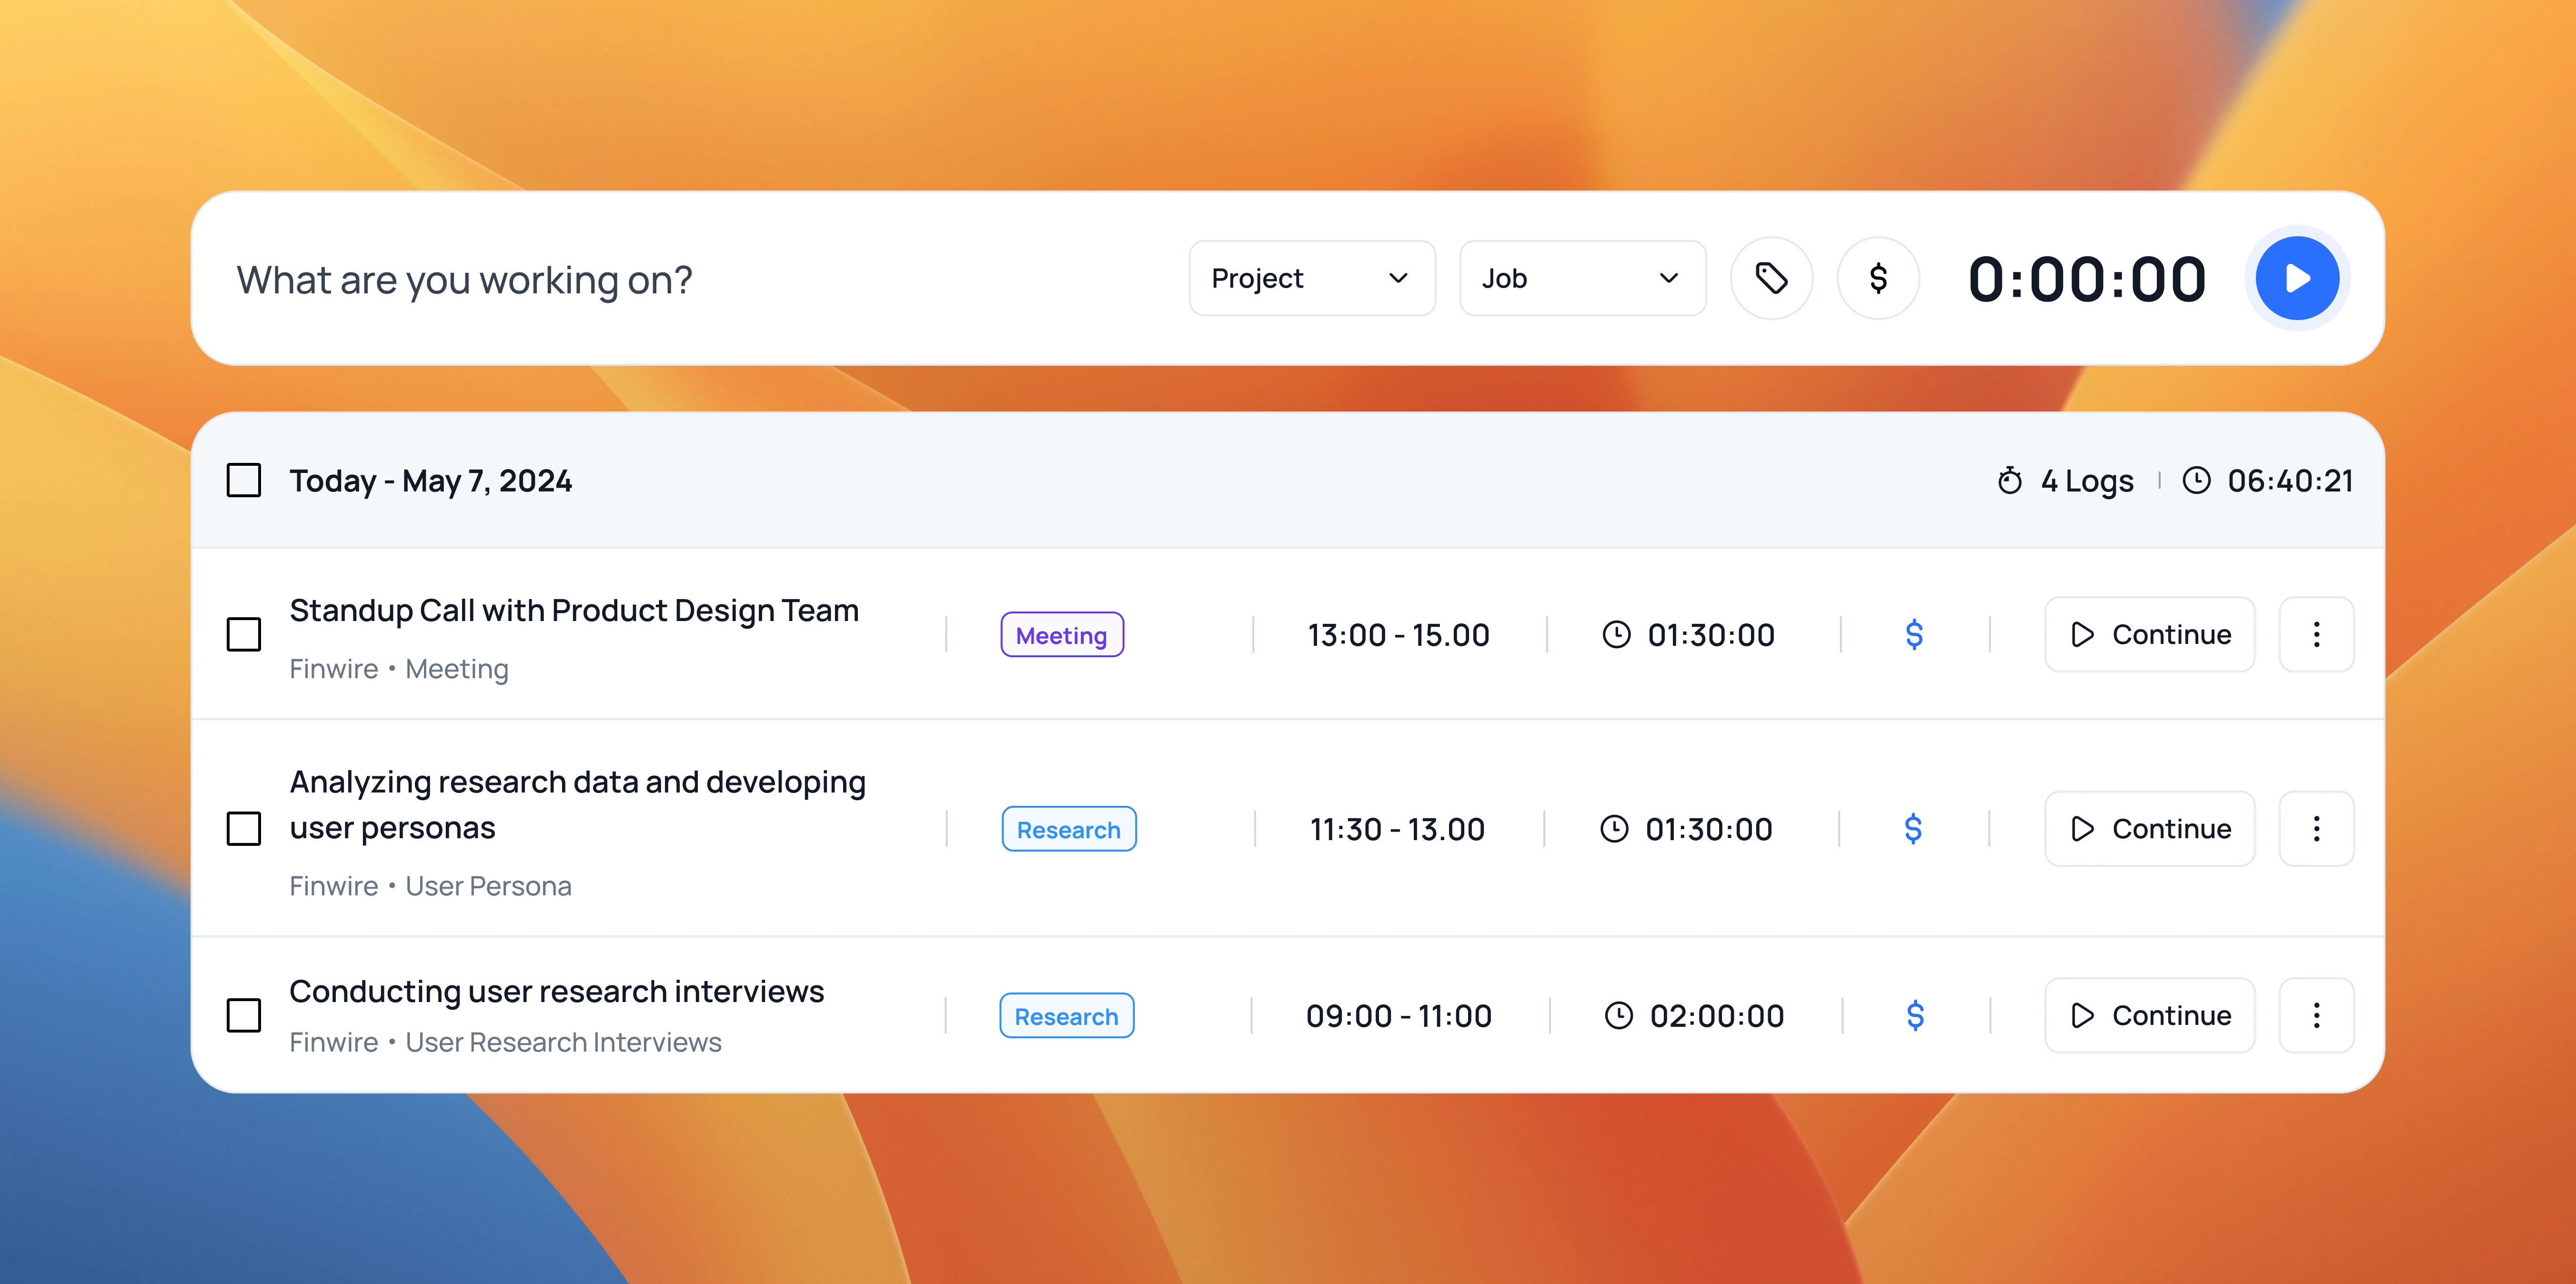2576x1284 pixels.
Task: Select the Conducting user research interviews checkbox
Action: click(244, 1015)
